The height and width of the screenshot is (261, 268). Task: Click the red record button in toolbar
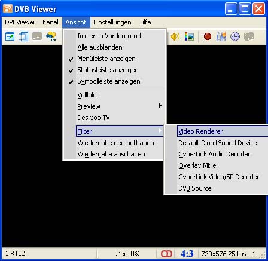[208, 37]
